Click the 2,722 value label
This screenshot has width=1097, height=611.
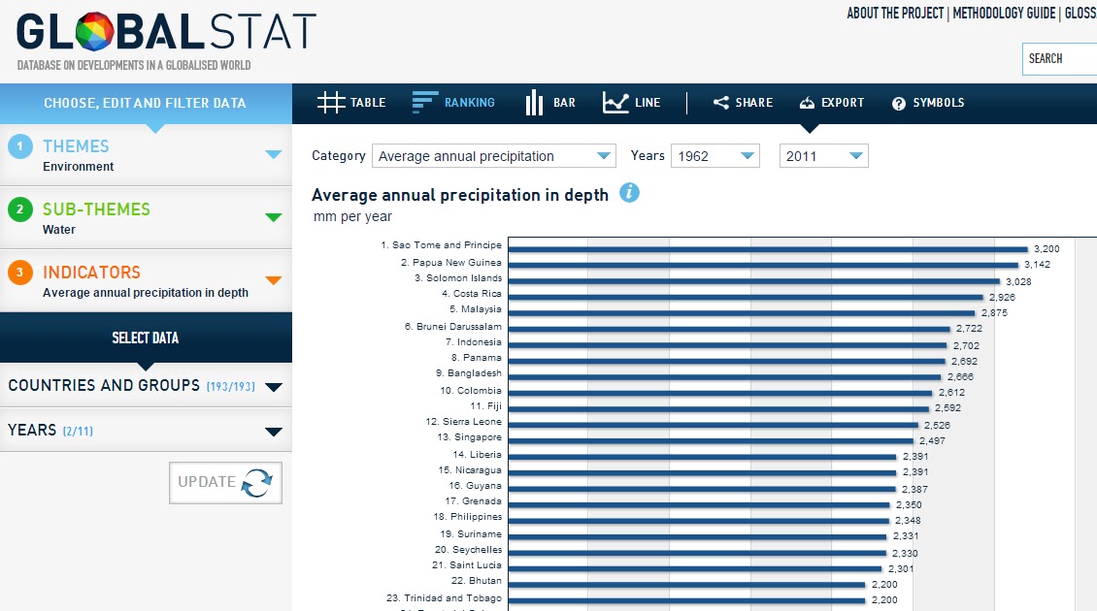[x=969, y=329]
